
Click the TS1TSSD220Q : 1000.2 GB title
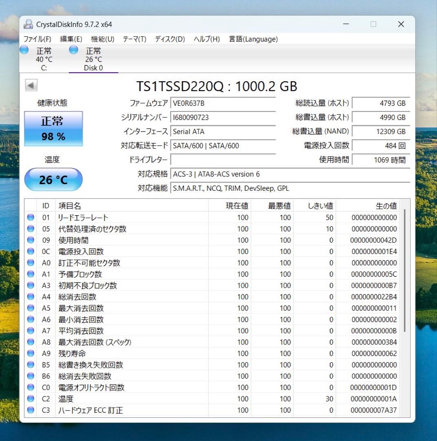click(x=216, y=86)
